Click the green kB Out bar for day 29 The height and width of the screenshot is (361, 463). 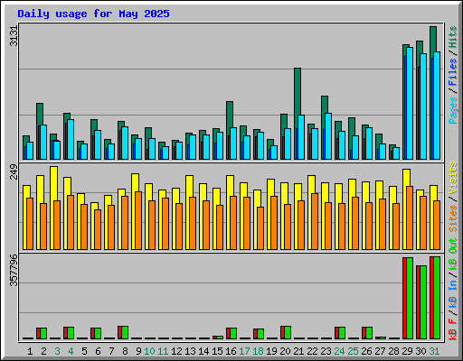410,298
